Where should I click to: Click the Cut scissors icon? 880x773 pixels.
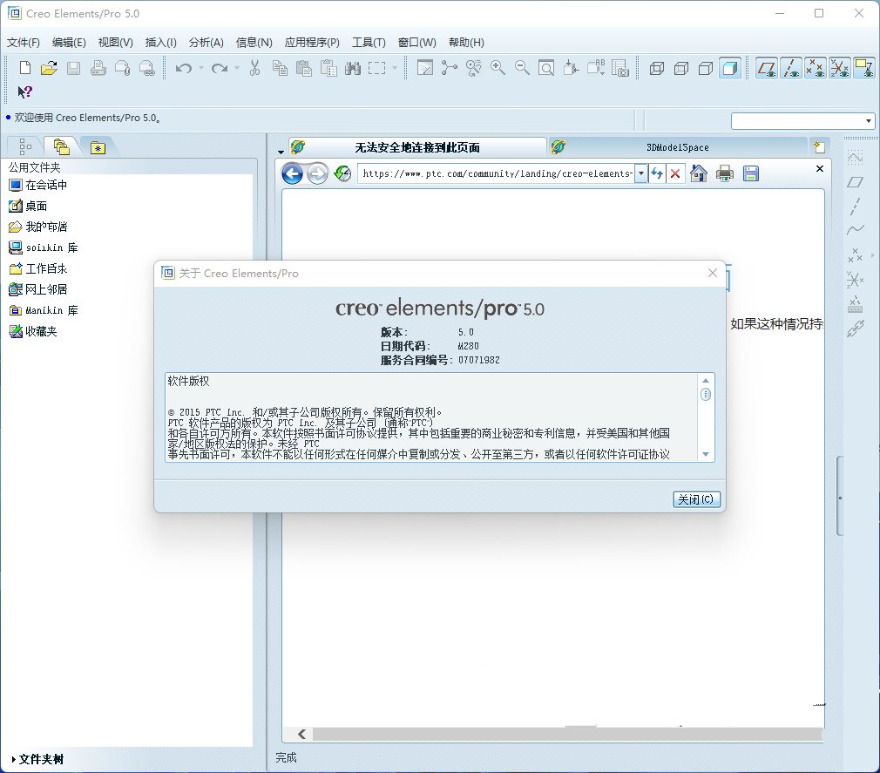coord(254,68)
